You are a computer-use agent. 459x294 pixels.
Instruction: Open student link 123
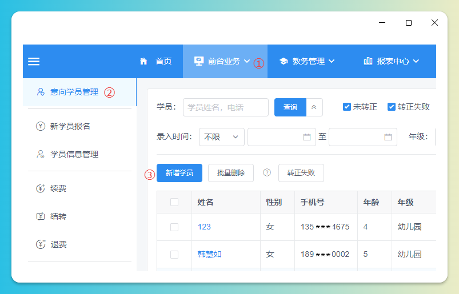coord(204,227)
